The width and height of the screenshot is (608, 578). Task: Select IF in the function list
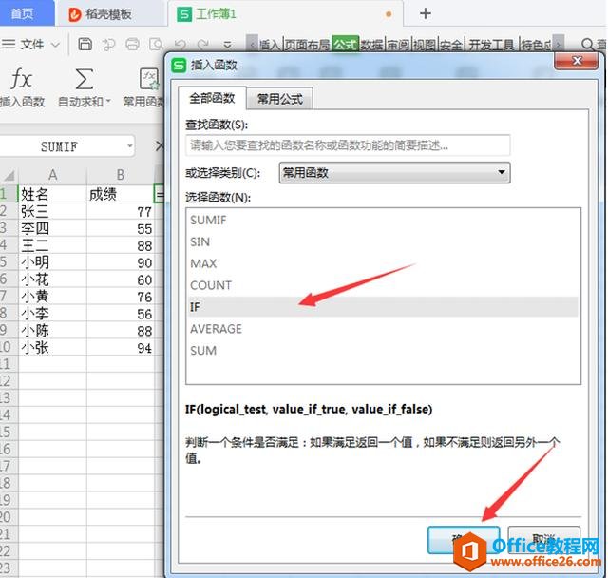(382, 307)
